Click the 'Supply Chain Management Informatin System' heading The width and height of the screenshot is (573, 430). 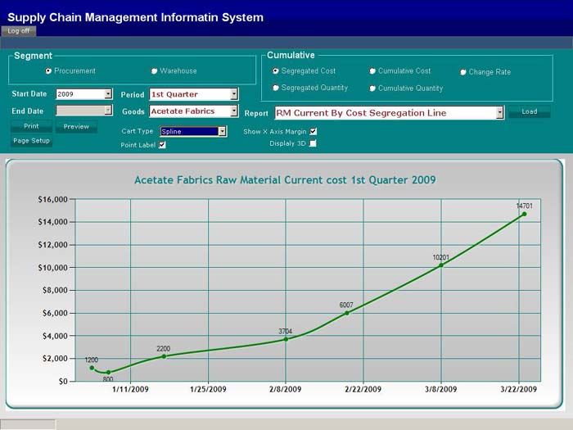point(136,17)
